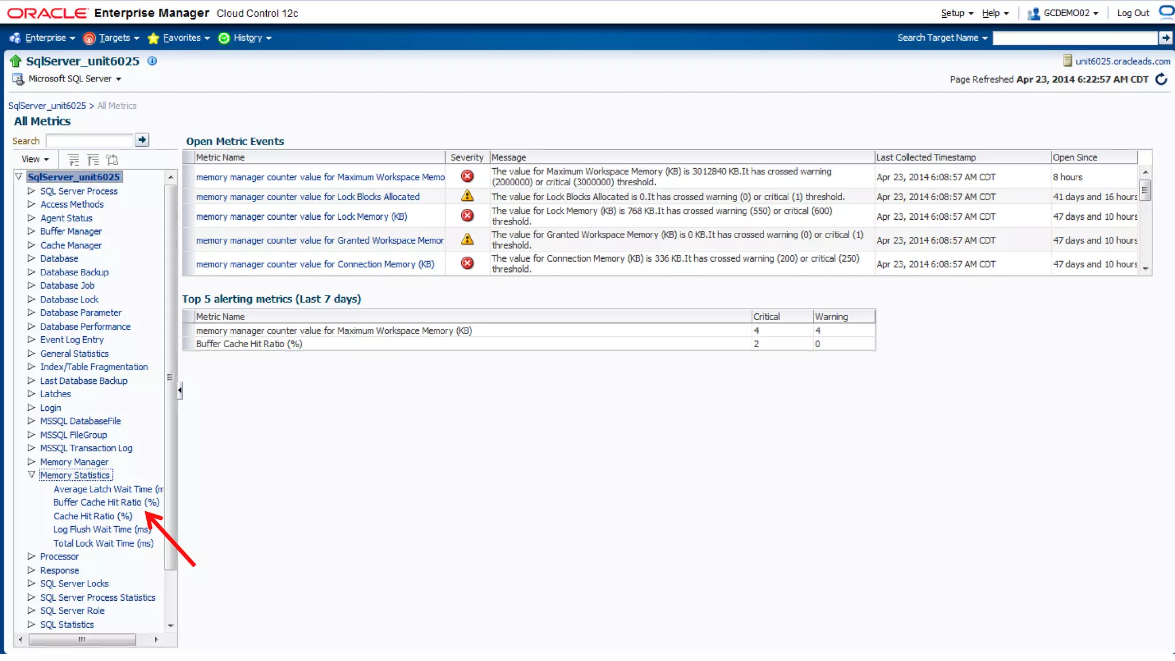Viewport: 1175px width, 661px height.
Task: Select Total Lock Wait Time (ms) metric
Action: pos(103,543)
